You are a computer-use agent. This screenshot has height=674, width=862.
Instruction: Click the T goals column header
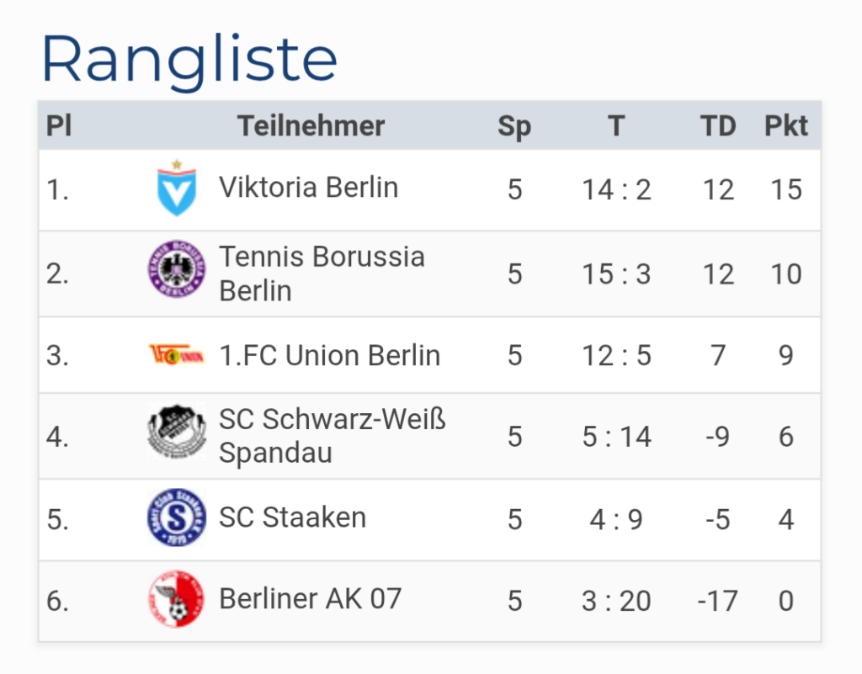pyautogui.click(x=616, y=126)
